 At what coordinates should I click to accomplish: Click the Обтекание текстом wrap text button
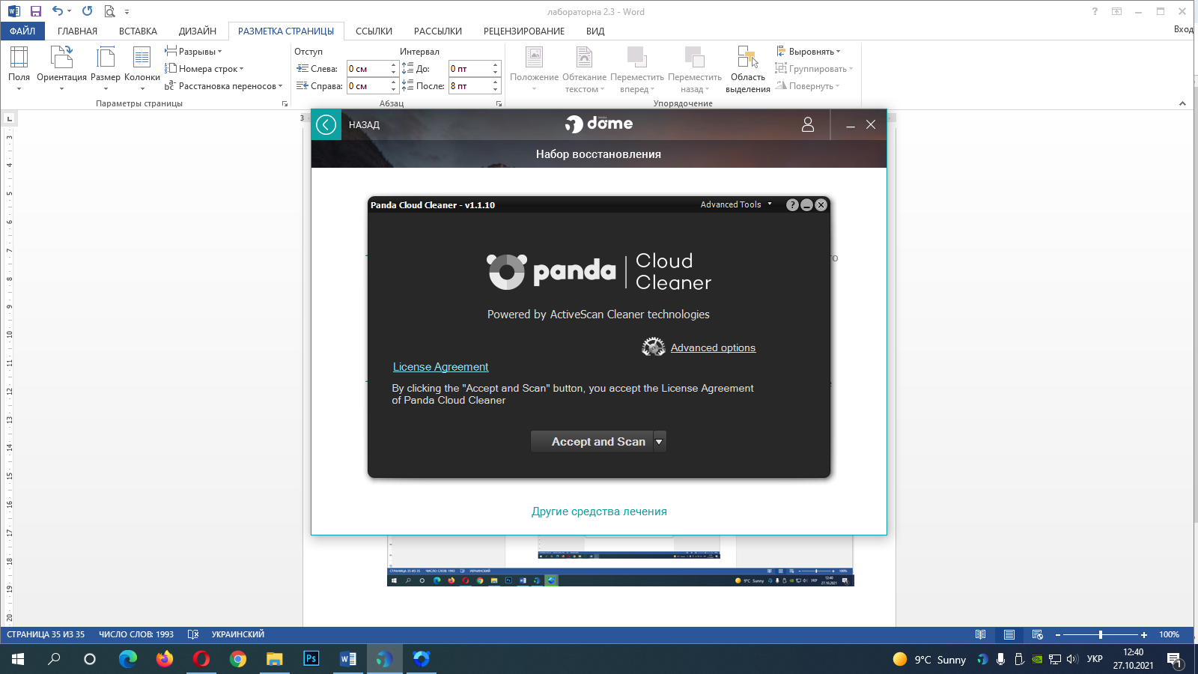tap(584, 69)
